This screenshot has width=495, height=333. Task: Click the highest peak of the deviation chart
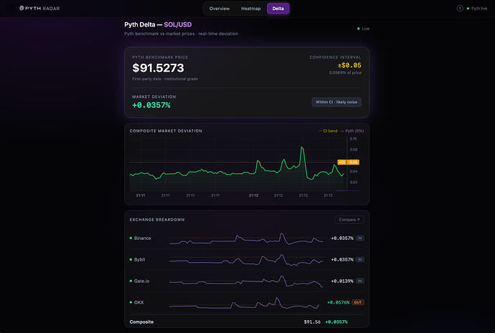click(302, 148)
